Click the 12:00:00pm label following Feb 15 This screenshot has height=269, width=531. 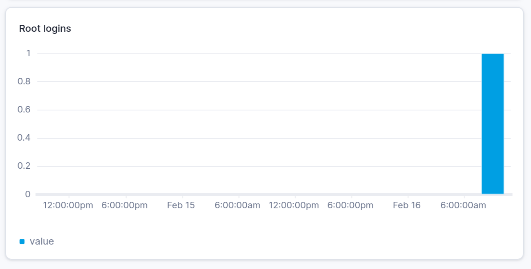(x=294, y=205)
